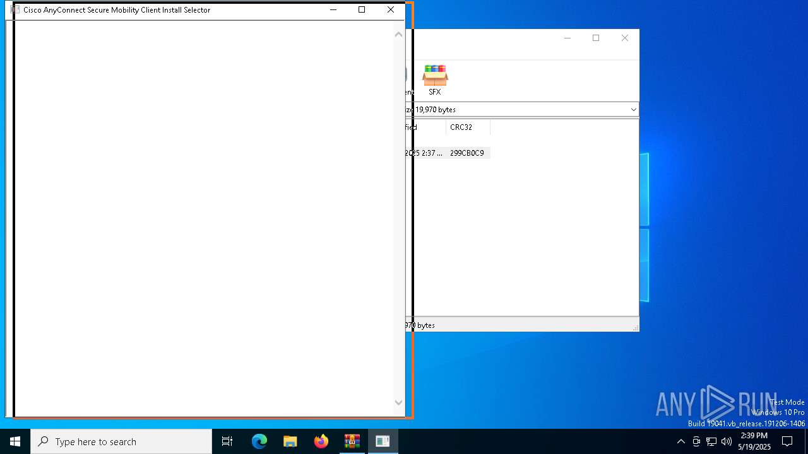Click the SFX icon in WinRAR window

[435, 79]
